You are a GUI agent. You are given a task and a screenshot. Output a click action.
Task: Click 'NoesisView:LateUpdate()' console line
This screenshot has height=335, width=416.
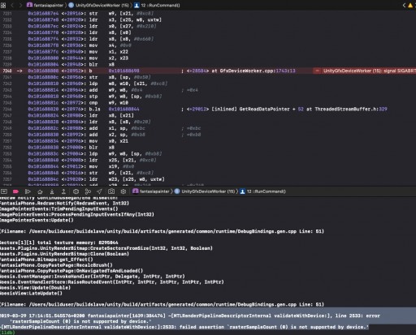point(31,294)
